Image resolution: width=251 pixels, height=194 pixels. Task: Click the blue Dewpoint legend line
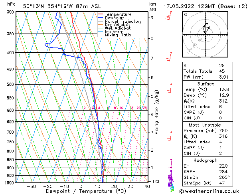101,18
